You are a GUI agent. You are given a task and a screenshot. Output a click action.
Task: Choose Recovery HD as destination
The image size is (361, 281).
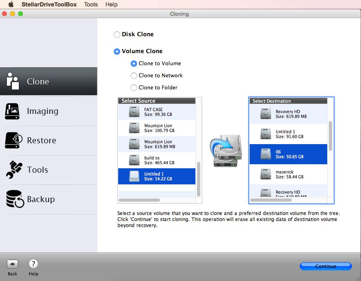pyautogui.click(x=291, y=113)
